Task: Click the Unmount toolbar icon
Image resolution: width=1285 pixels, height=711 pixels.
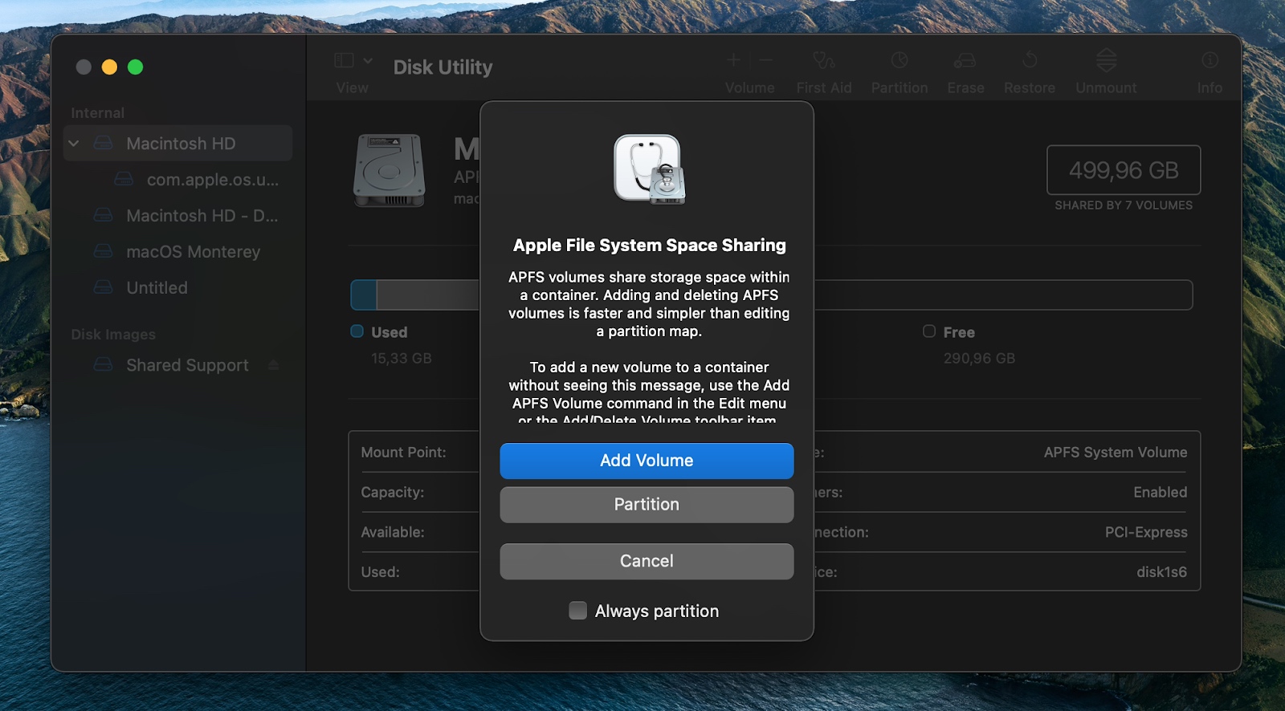Action: [1106, 61]
